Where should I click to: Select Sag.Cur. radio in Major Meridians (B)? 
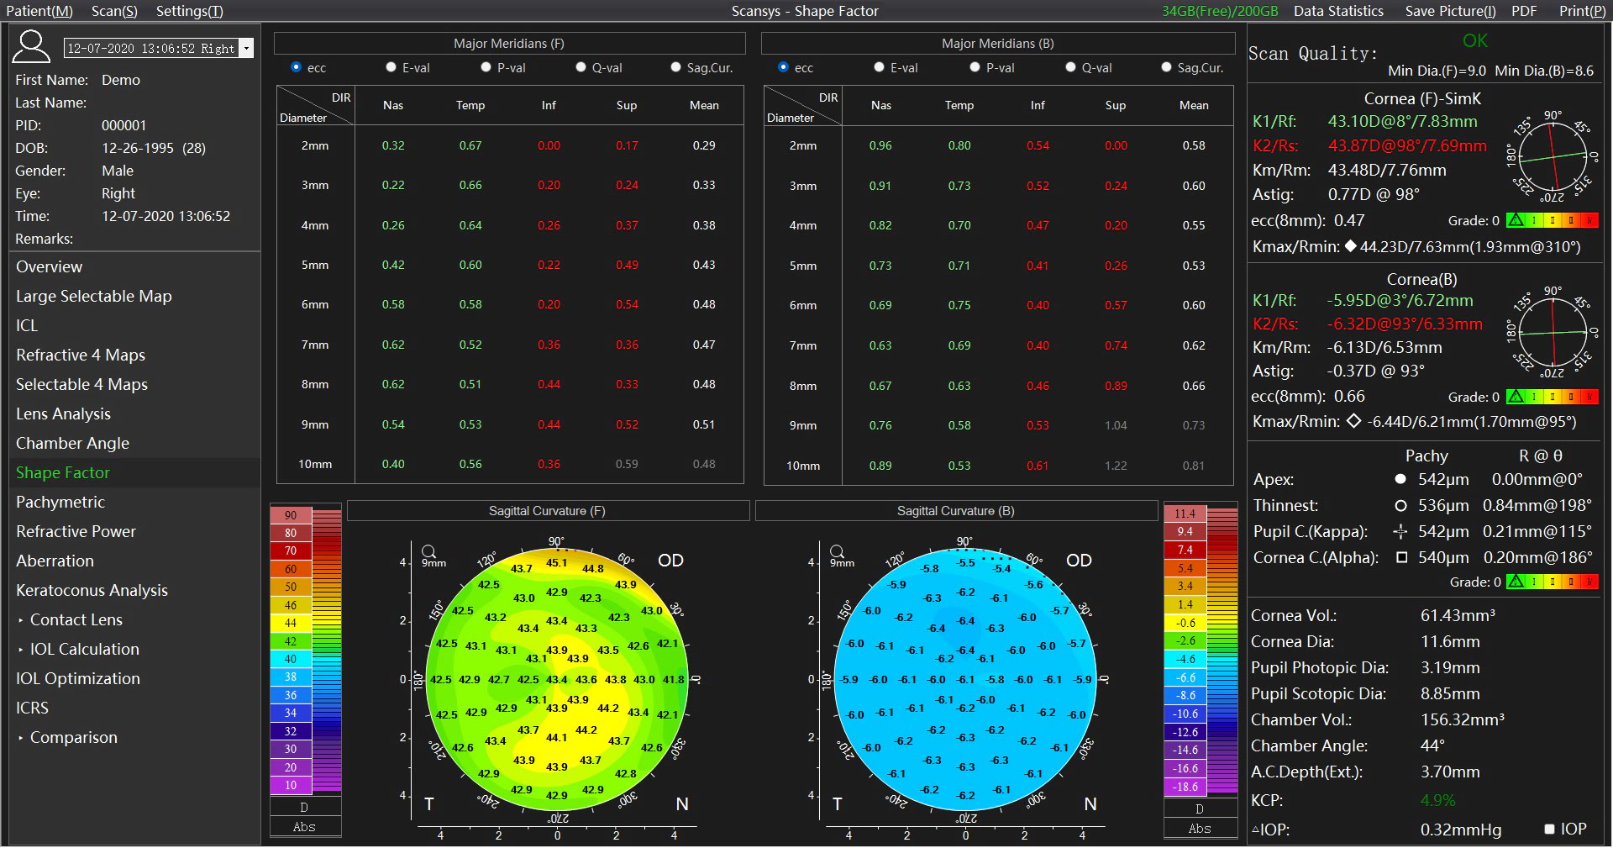1166,67
